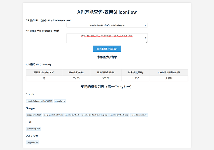
Task: Click the API密钥 #1 (OpenAI) heading
Action: [x=38, y=65]
